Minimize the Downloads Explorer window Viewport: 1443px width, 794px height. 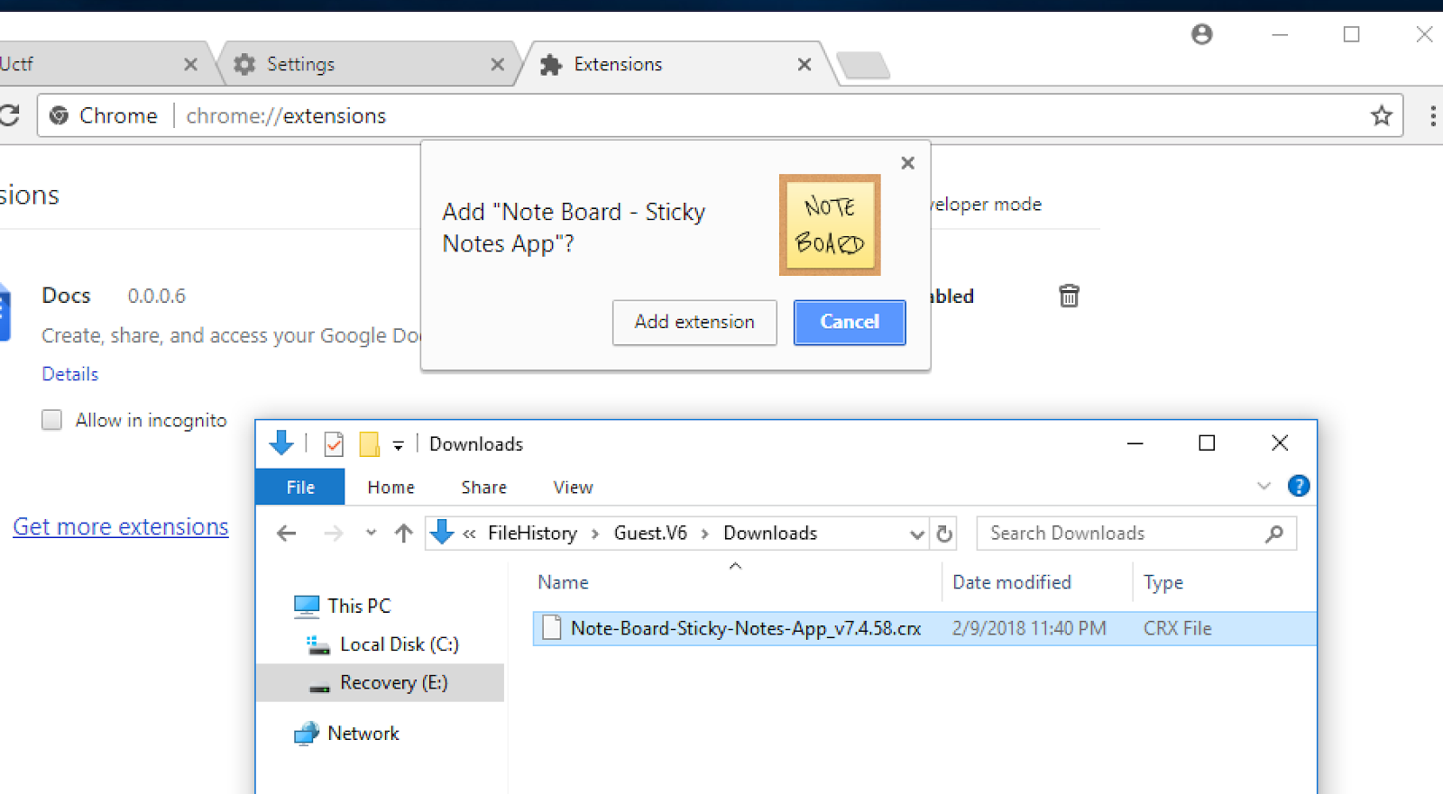pos(1135,443)
